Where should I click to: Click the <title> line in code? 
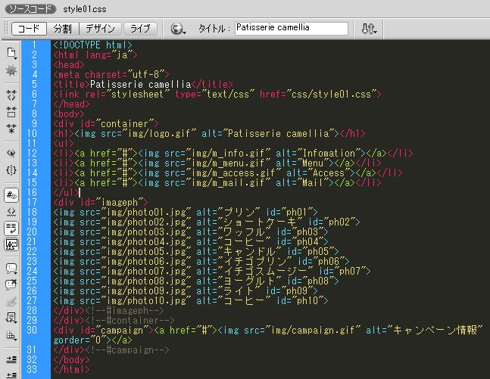point(143,85)
